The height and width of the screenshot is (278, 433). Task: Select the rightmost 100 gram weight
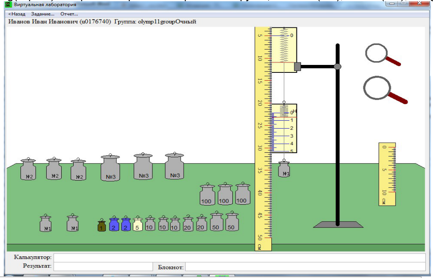(242, 194)
